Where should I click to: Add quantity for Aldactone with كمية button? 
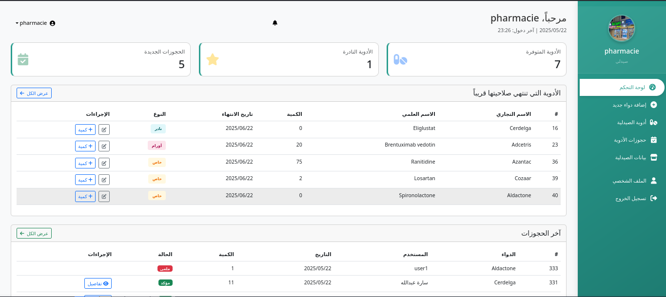(85, 196)
